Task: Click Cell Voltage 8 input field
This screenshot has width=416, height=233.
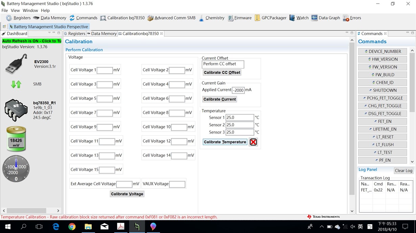Action: point(177,113)
